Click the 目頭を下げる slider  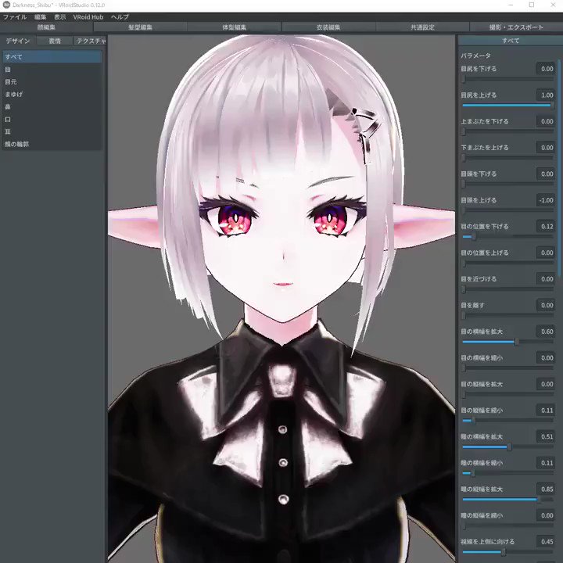(507, 184)
